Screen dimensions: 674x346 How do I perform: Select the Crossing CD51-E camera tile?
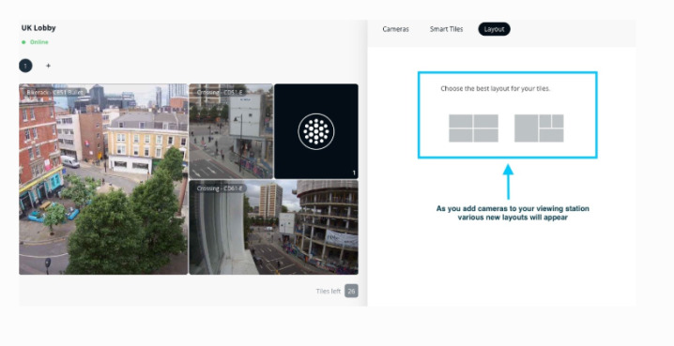[x=231, y=131]
